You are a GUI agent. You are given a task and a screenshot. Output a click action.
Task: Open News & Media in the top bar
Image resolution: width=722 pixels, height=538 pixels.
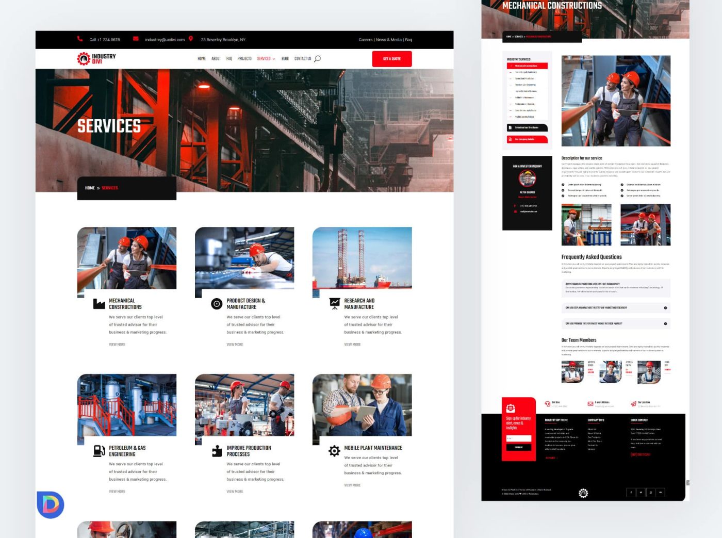coord(389,40)
